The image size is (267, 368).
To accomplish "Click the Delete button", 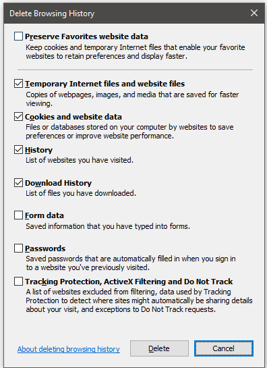I will [159, 348].
